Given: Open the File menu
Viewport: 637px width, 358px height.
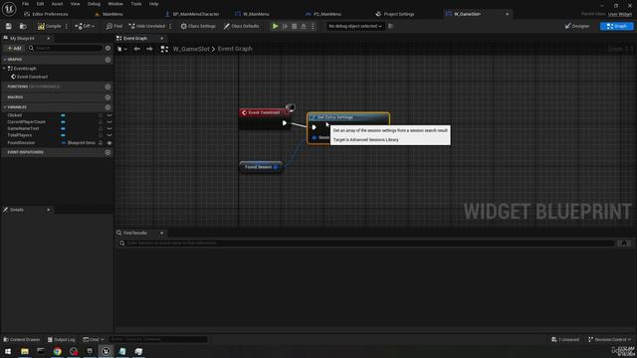Looking at the screenshot, I should [x=25, y=4].
